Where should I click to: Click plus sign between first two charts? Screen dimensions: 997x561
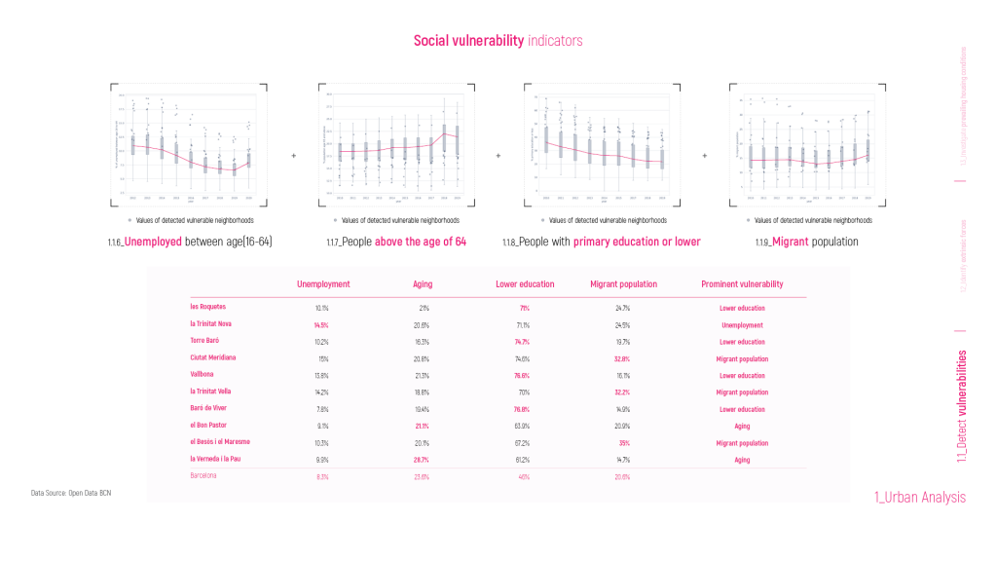pos(293,155)
